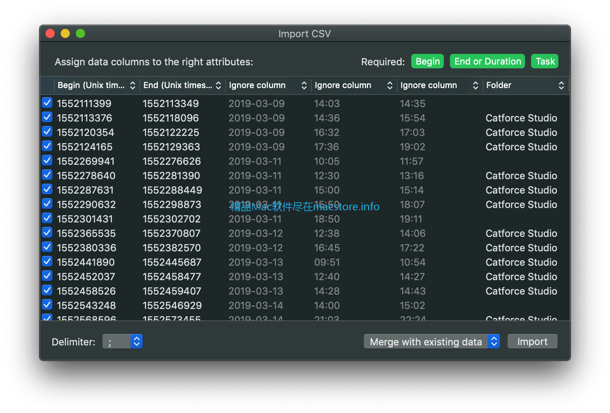This screenshot has height=413, width=610.
Task: Select end value 1552122225
Action: (171, 132)
